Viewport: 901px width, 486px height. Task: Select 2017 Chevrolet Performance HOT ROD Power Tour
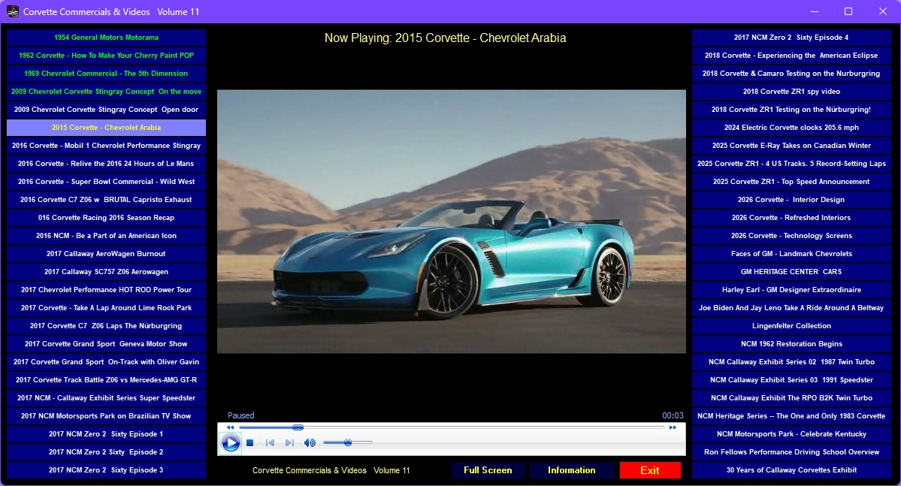[106, 289]
